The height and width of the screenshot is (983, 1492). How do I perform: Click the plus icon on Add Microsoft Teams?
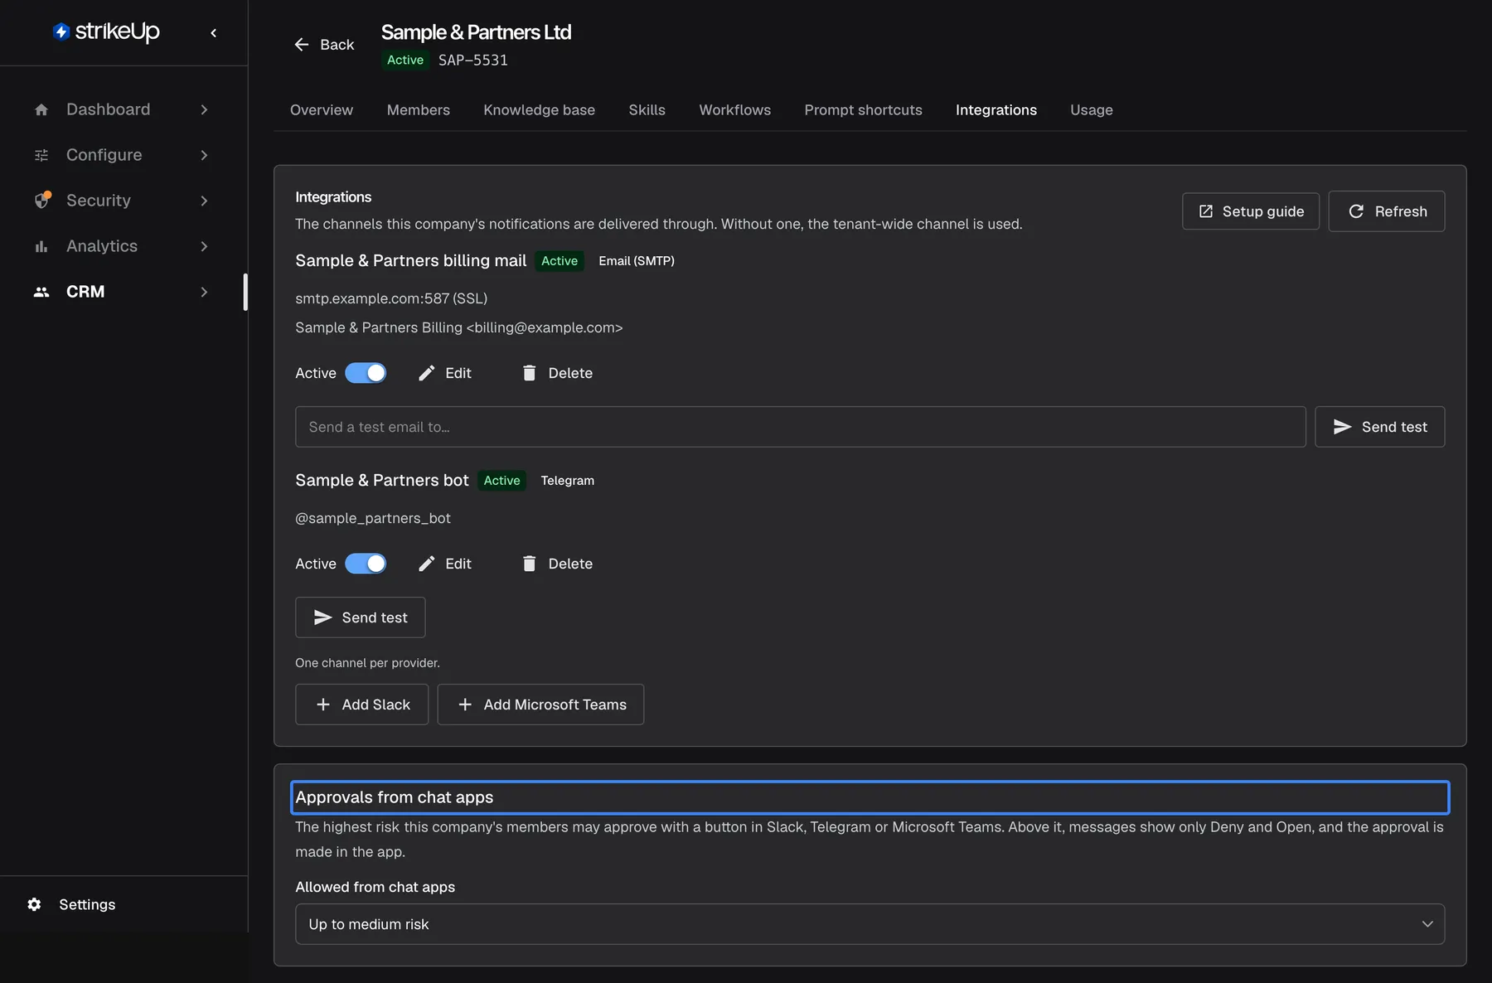pos(465,705)
